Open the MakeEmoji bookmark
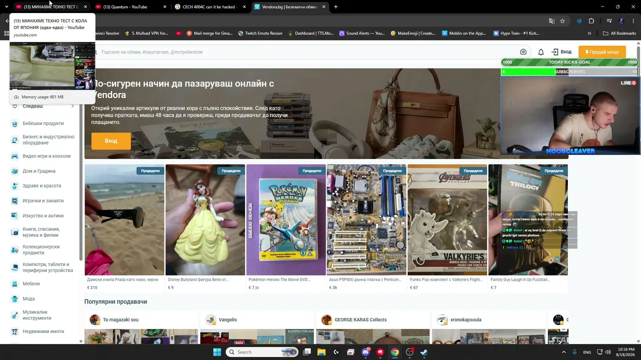This screenshot has width=641, height=360. click(x=413, y=33)
